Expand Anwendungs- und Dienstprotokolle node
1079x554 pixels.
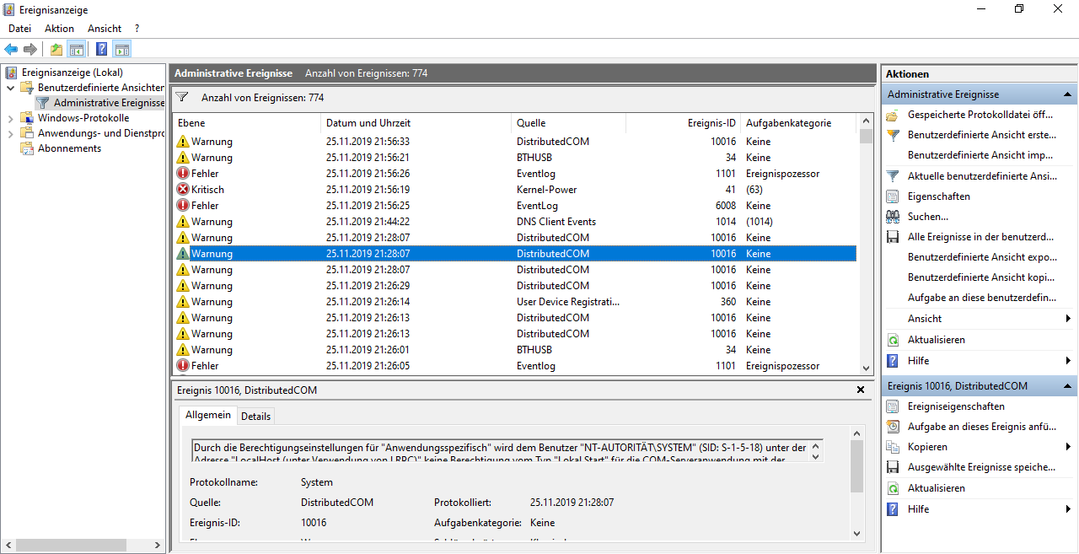point(10,133)
